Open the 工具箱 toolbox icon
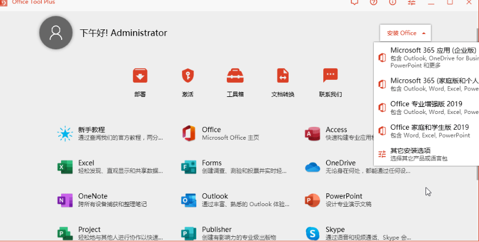Image resolution: width=479 pixels, height=242 pixels. 235,76
